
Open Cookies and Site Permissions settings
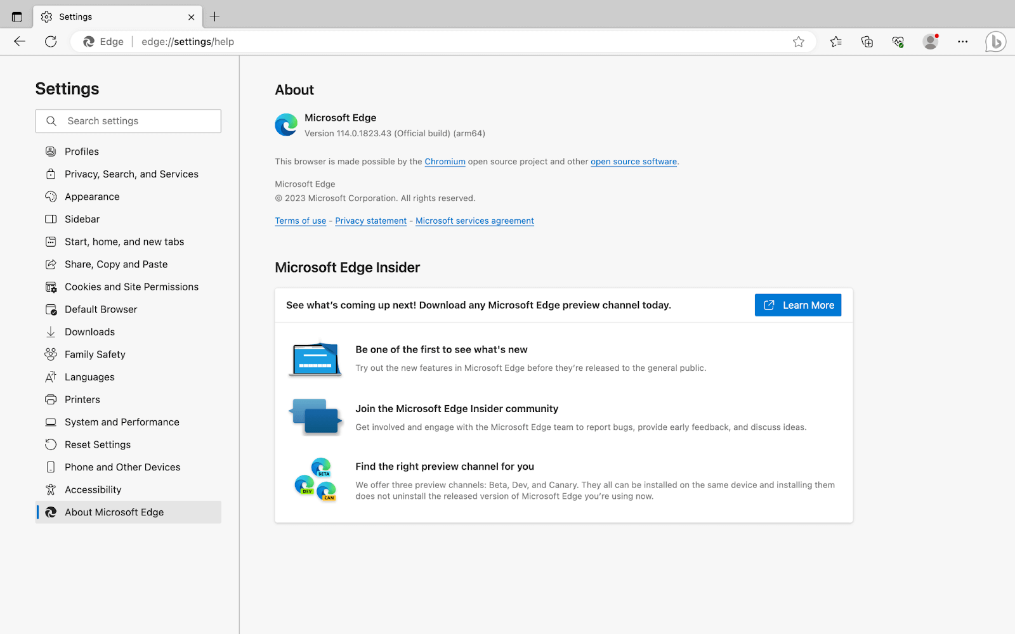click(x=131, y=287)
